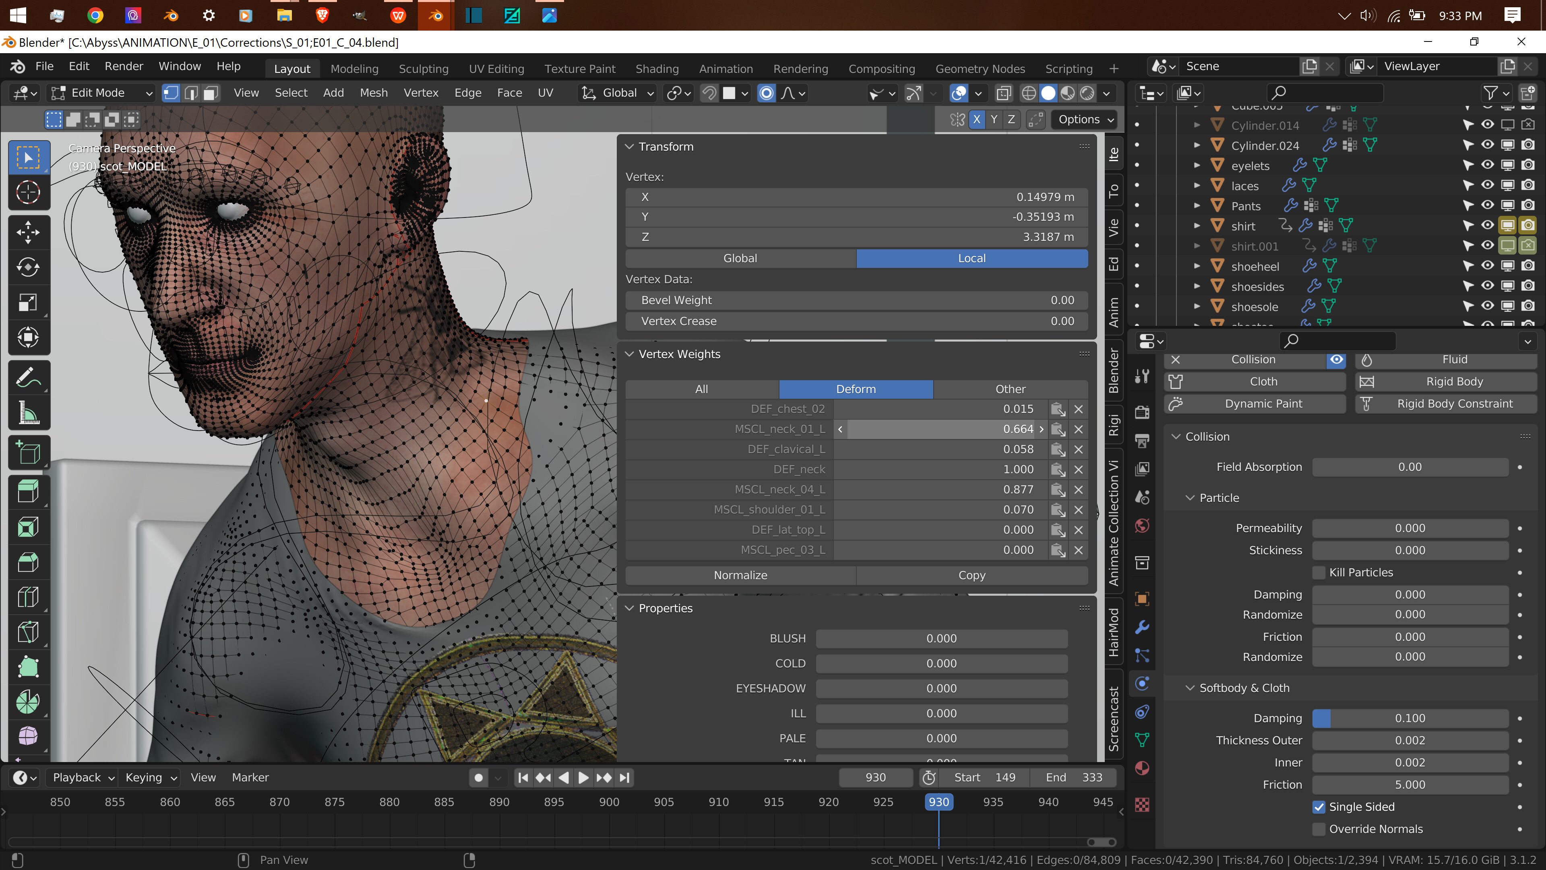This screenshot has width=1546, height=870.
Task: Activate the Rotate tool
Action: pyautogui.click(x=28, y=267)
